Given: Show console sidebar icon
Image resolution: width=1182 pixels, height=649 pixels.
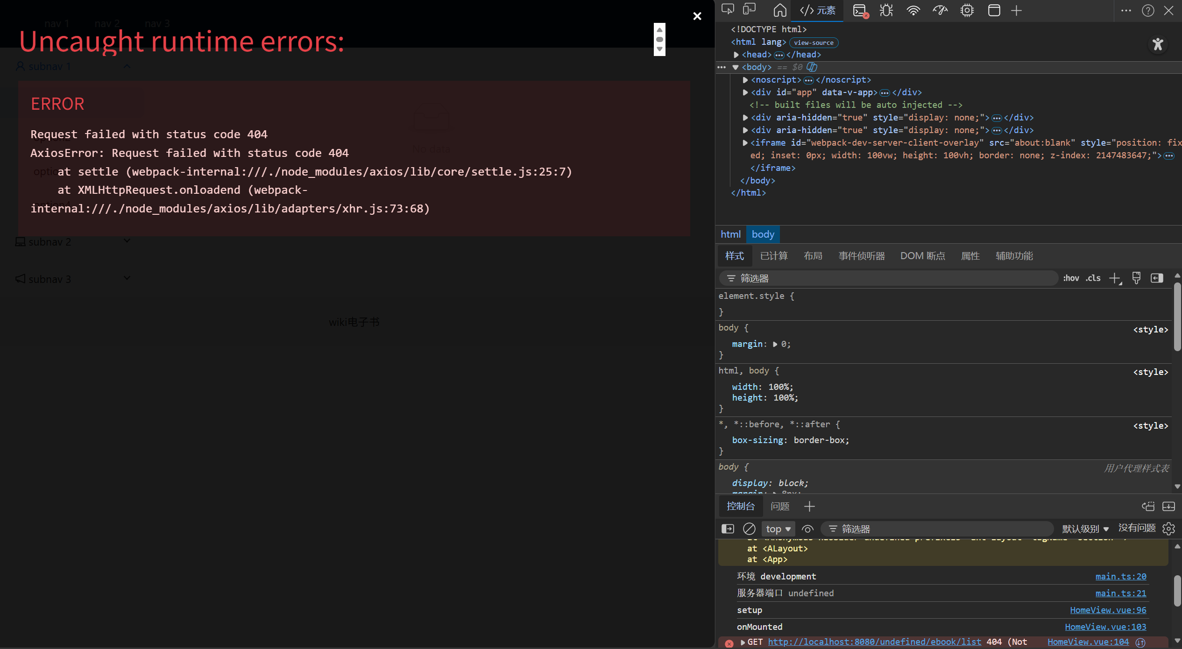Looking at the screenshot, I should tap(728, 529).
